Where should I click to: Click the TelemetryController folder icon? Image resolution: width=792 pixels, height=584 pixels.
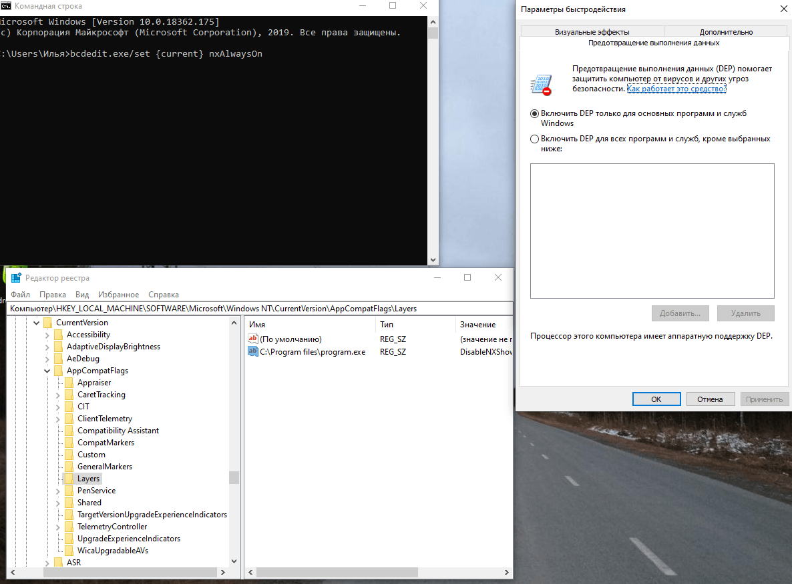(68, 527)
